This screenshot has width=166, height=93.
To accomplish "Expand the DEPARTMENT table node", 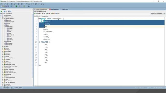I will pos(4,22).
